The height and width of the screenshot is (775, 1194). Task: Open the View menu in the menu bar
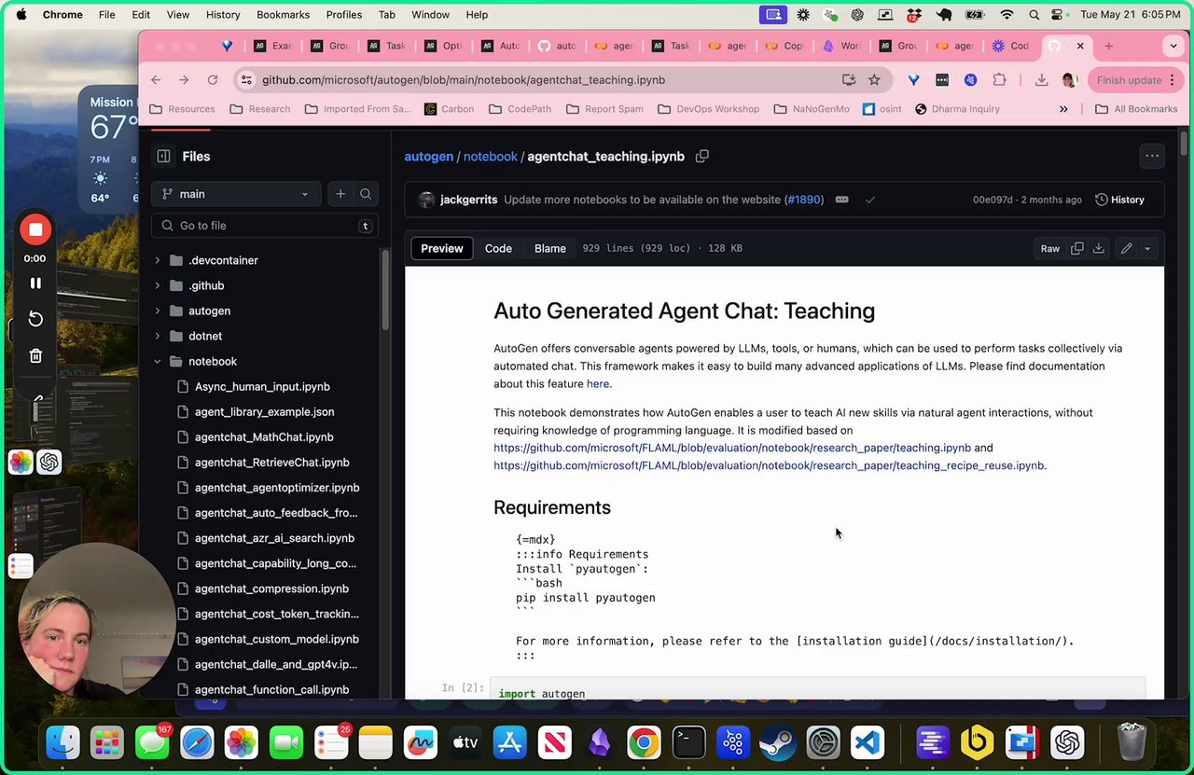[177, 15]
